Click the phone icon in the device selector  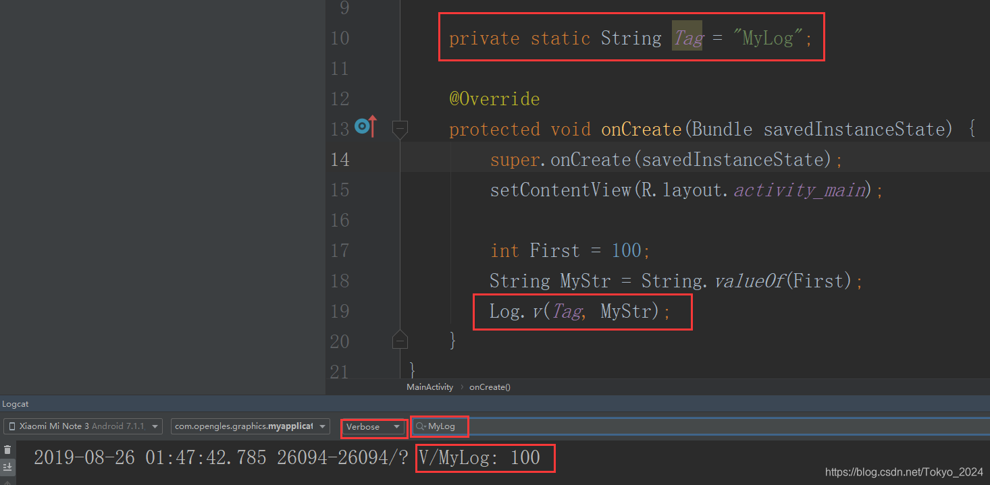point(12,426)
